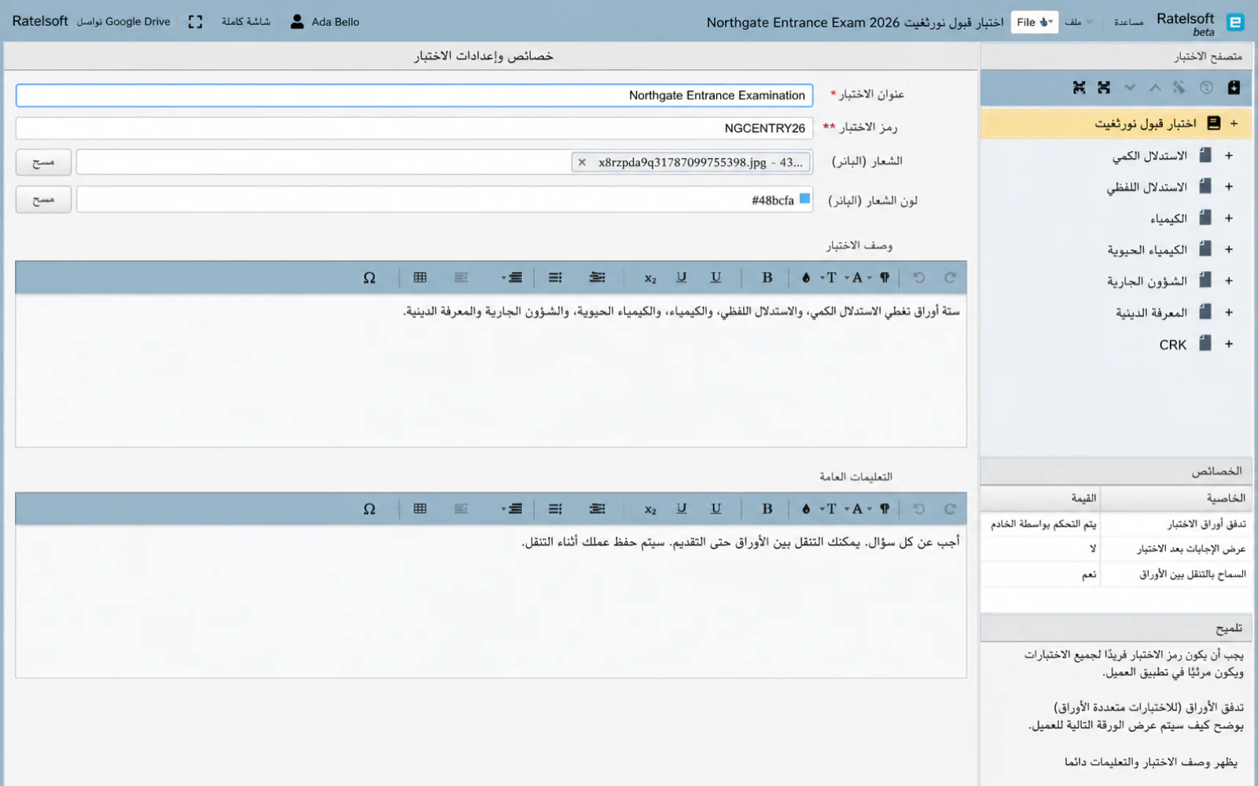Click the شاشة كاملة fullscreen item
The width and height of the screenshot is (1258, 786).
(246, 22)
